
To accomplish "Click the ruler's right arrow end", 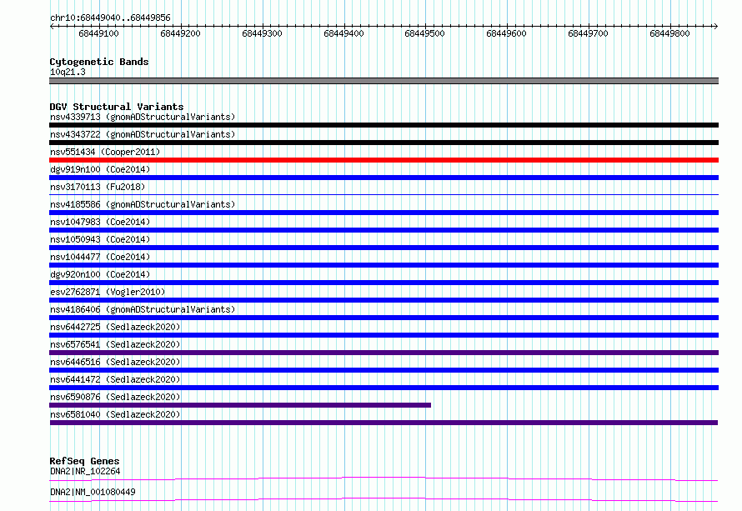I will (x=716, y=26).
